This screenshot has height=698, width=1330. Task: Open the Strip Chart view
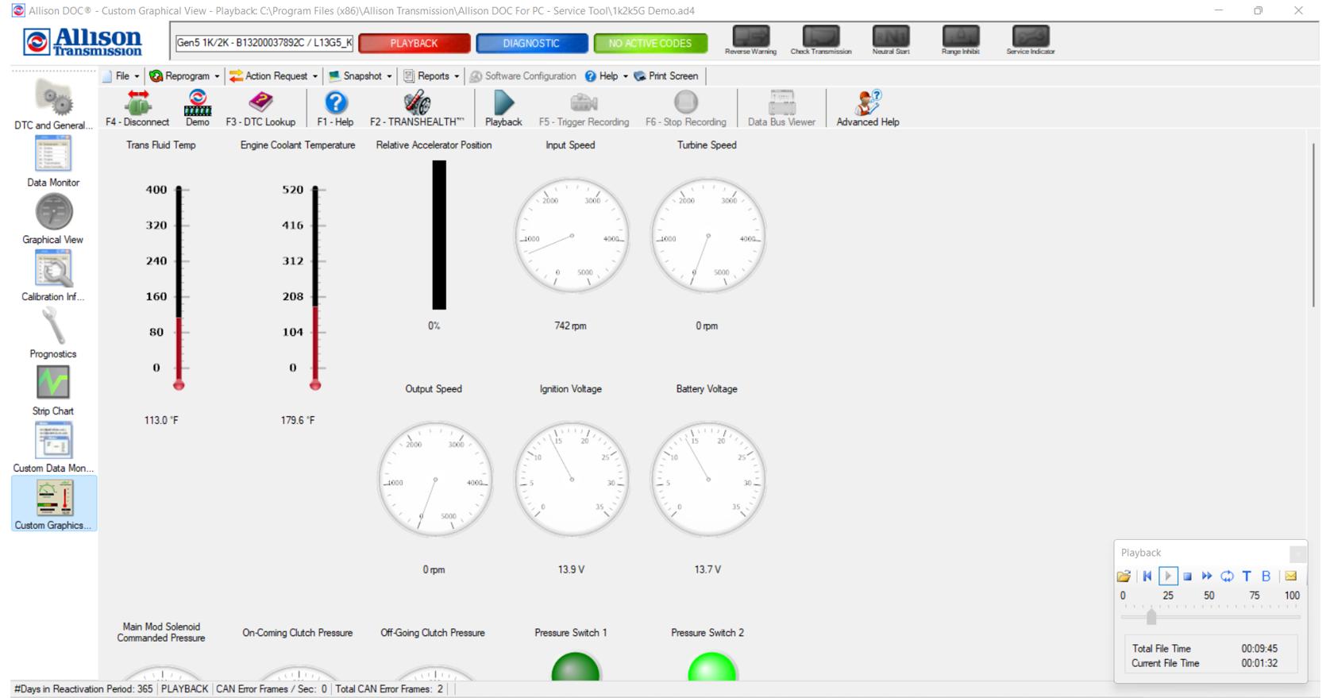point(53,390)
